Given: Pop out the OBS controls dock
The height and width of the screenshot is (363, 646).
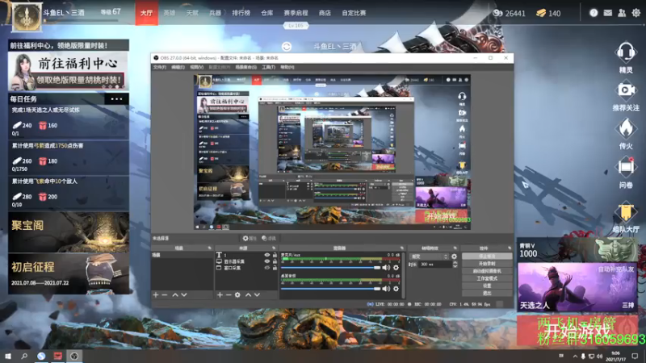Looking at the screenshot, I should 510,248.
